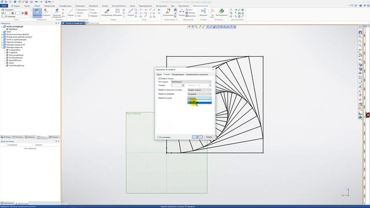The height and width of the screenshot is (208, 370).
Task: Select the Изображение graphic line tool
Action: pos(107,12)
